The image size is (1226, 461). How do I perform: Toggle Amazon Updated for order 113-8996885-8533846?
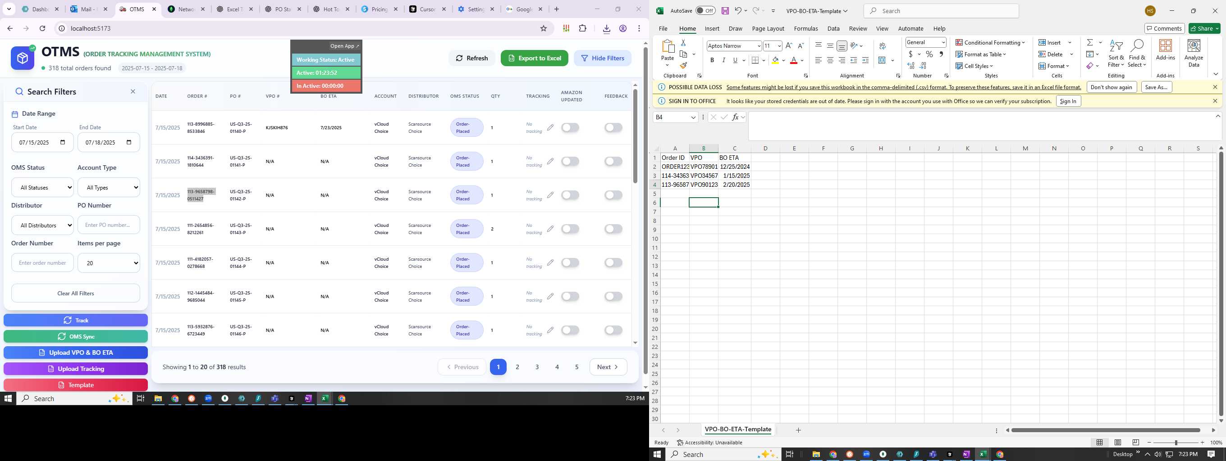(x=570, y=127)
